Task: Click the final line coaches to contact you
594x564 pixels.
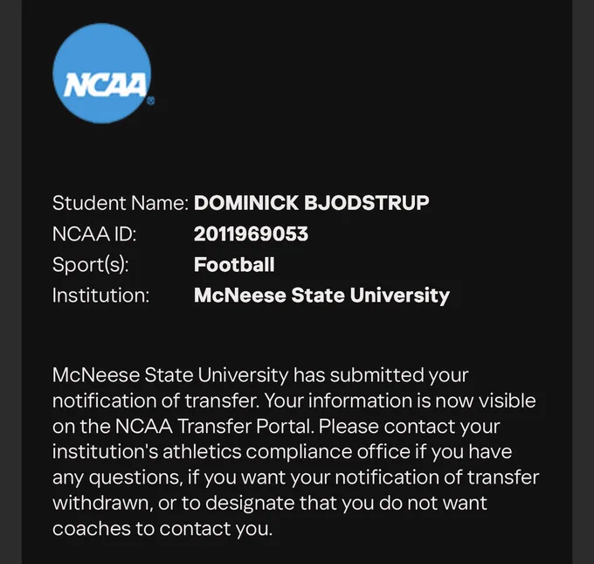Action: [x=162, y=529]
